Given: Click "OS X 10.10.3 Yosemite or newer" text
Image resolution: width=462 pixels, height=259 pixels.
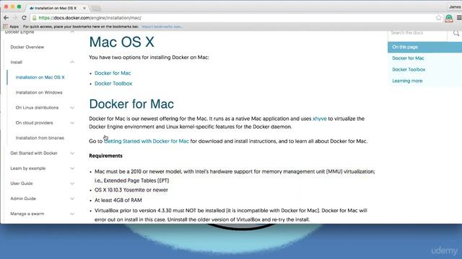Looking at the screenshot, I should [131, 190].
